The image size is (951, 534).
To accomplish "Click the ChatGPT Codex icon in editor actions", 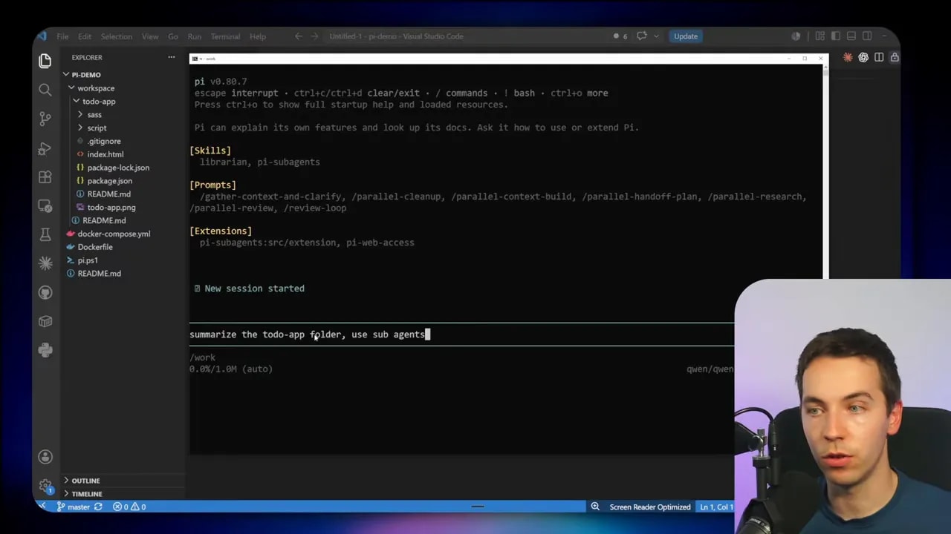I will (x=863, y=57).
